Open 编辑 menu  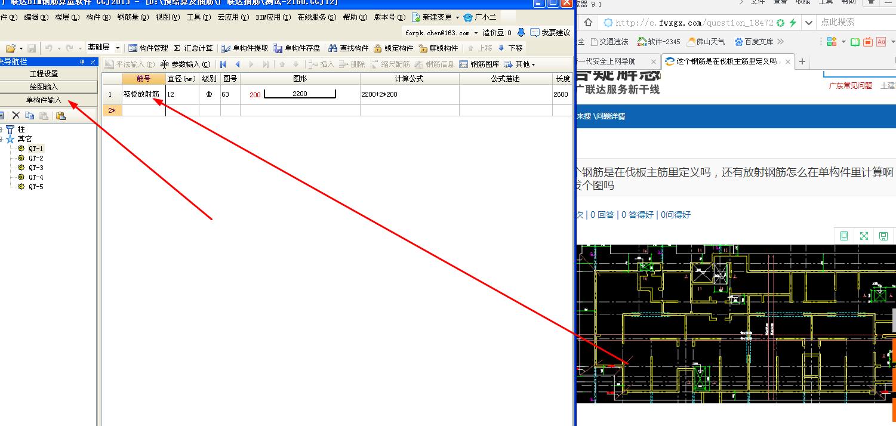point(36,17)
